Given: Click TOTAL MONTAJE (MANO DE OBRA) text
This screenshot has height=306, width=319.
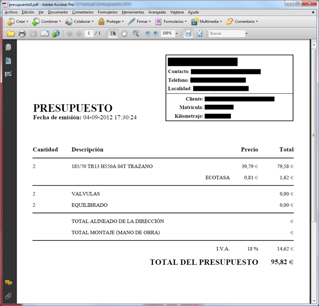Looking at the screenshot, I should (116, 232).
